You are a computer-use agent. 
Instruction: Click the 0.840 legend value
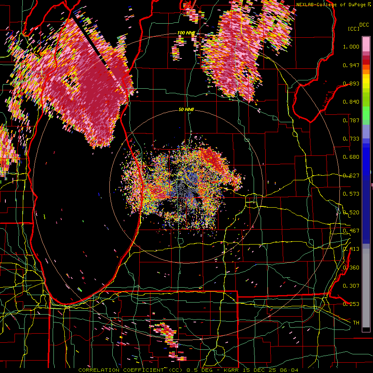(351, 102)
